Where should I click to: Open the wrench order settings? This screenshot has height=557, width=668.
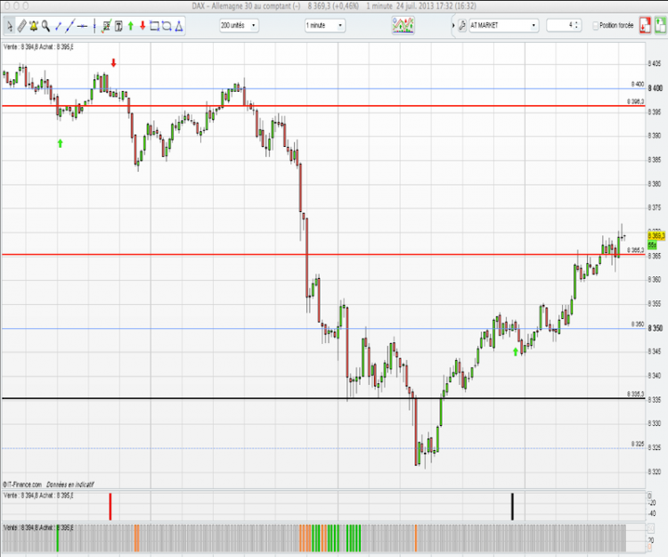[x=462, y=26]
